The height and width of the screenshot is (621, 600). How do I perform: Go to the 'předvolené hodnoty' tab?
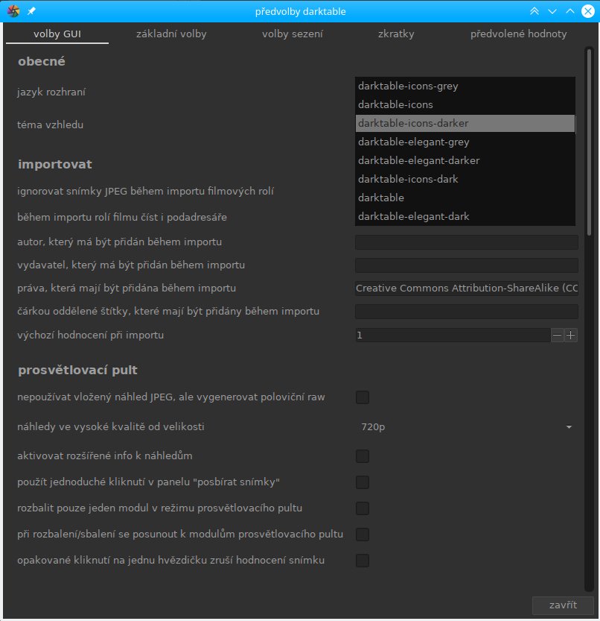[x=518, y=34]
